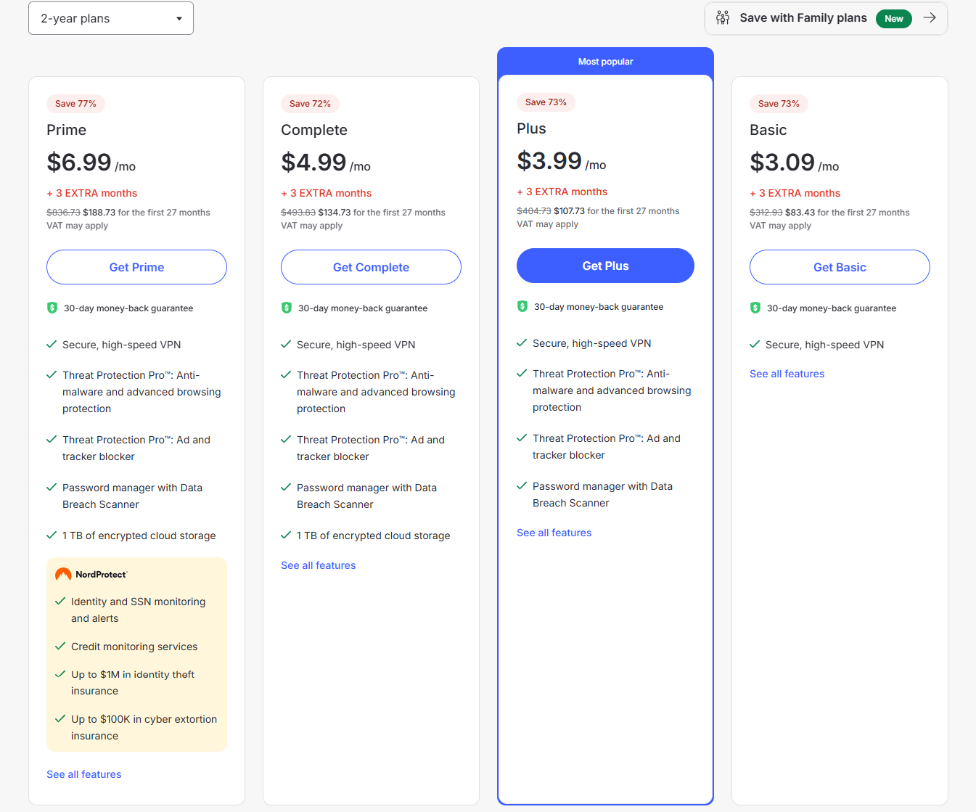The width and height of the screenshot is (976, 812).
Task: Click the $107.73 for the first 27 months text
Action: [617, 211]
